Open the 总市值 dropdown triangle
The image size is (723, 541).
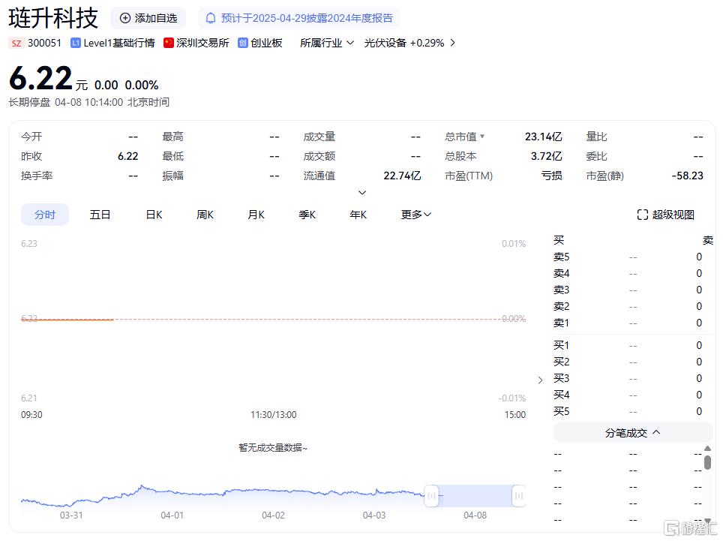[x=482, y=136]
